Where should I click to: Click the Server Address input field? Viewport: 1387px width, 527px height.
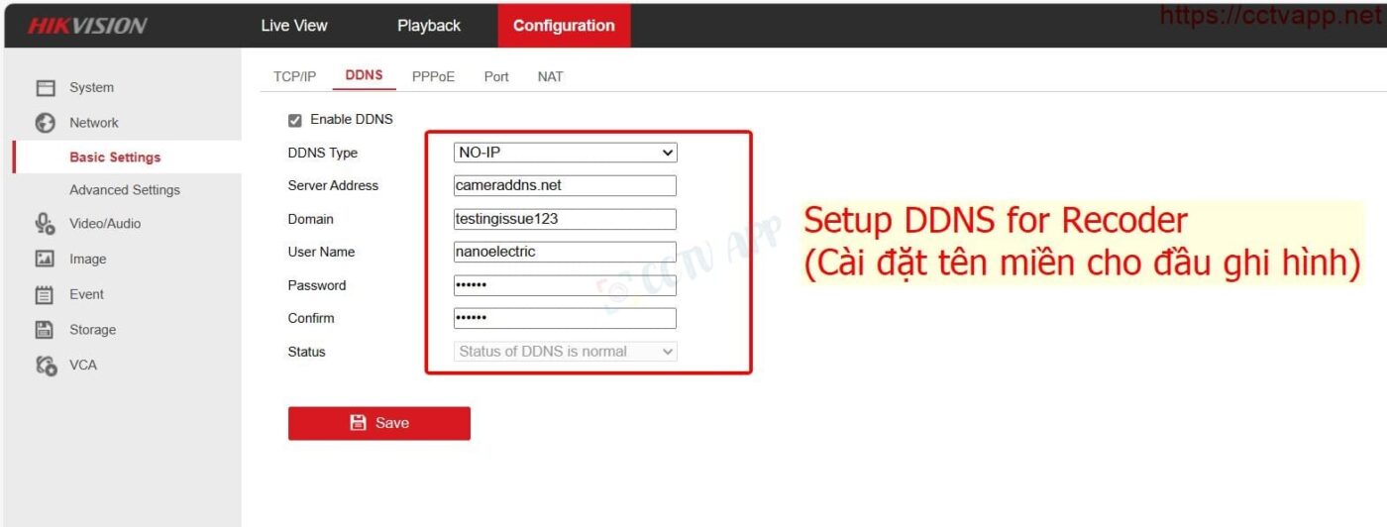[565, 186]
